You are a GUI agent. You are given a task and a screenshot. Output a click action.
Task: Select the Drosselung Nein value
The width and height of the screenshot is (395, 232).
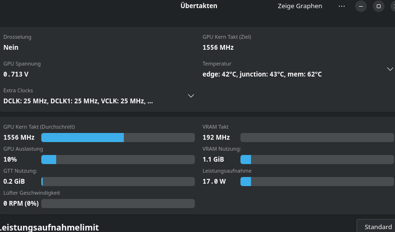[x=11, y=47]
